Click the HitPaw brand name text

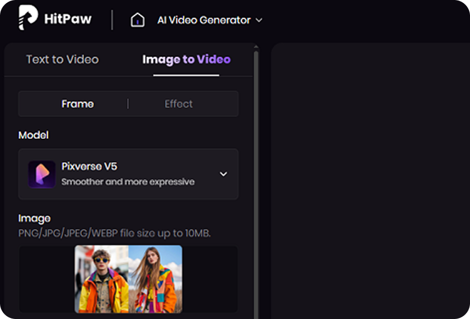pyautogui.click(x=68, y=19)
